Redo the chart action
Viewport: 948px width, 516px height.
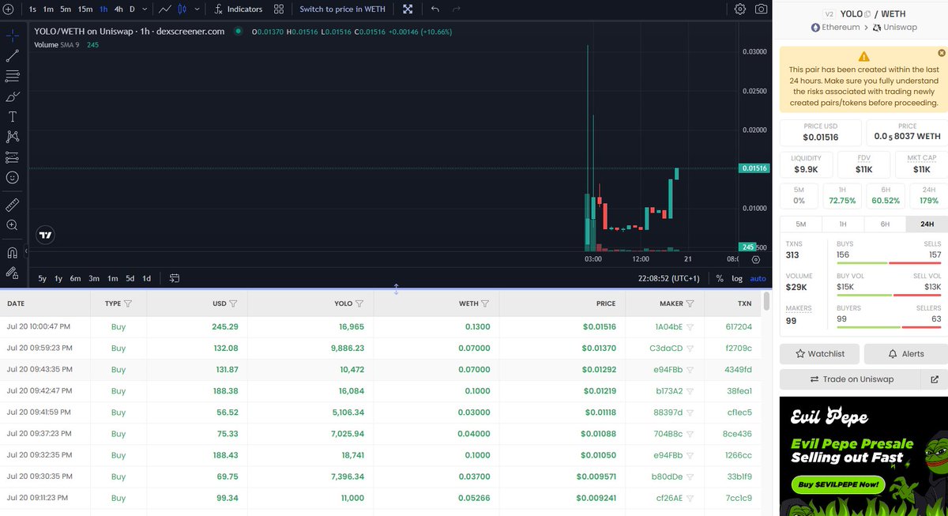pos(457,9)
